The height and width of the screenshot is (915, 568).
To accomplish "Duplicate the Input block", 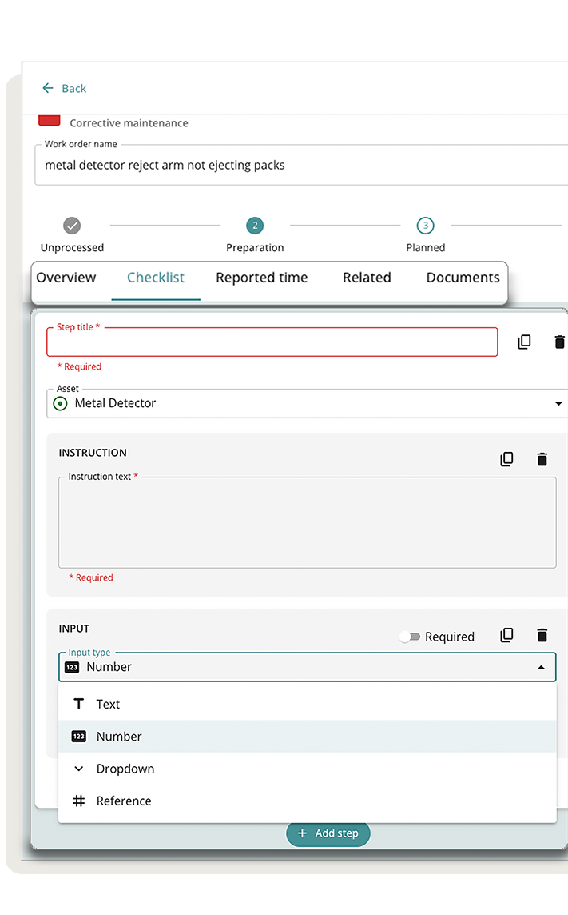I will pos(506,635).
